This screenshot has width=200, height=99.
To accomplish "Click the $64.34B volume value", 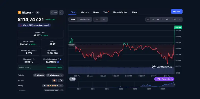I will click(x=24, y=44).
